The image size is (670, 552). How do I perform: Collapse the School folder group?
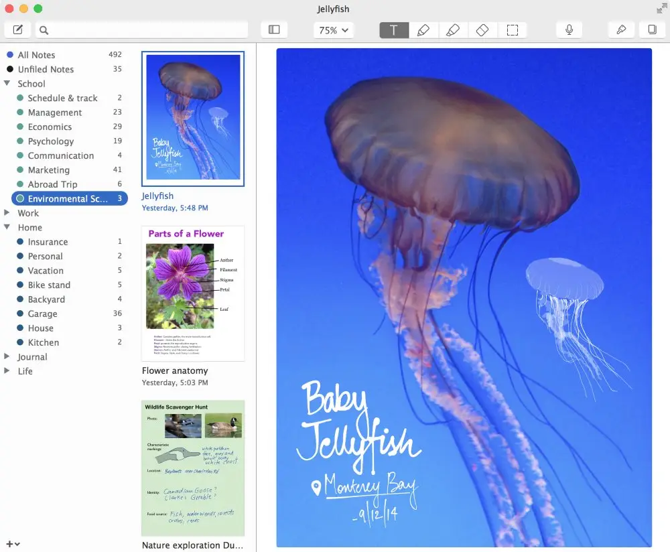pyautogui.click(x=7, y=83)
